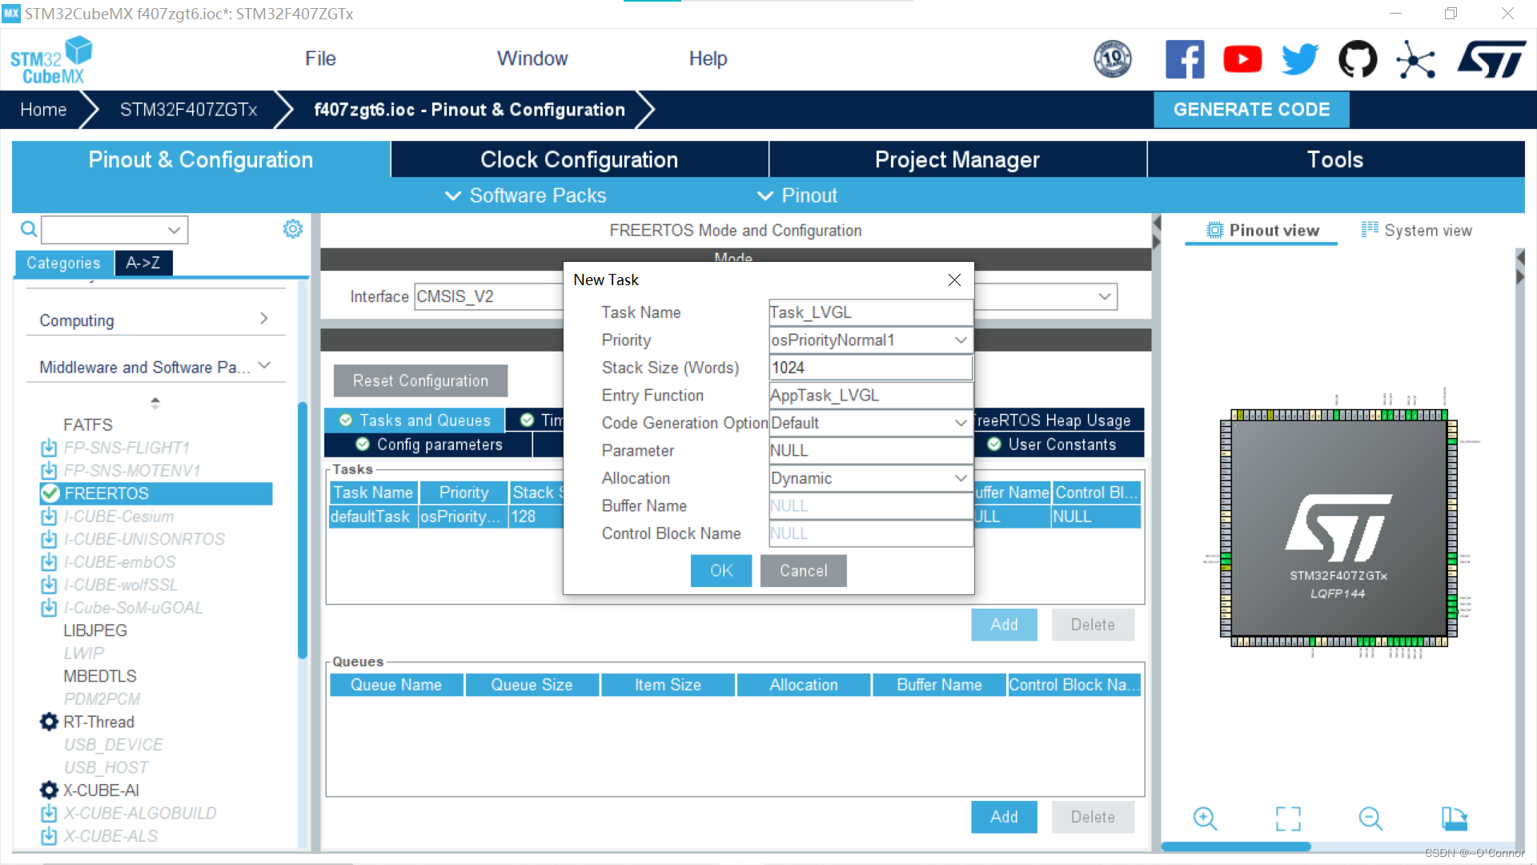Open the Priority dropdown in New Task

[x=961, y=340]
